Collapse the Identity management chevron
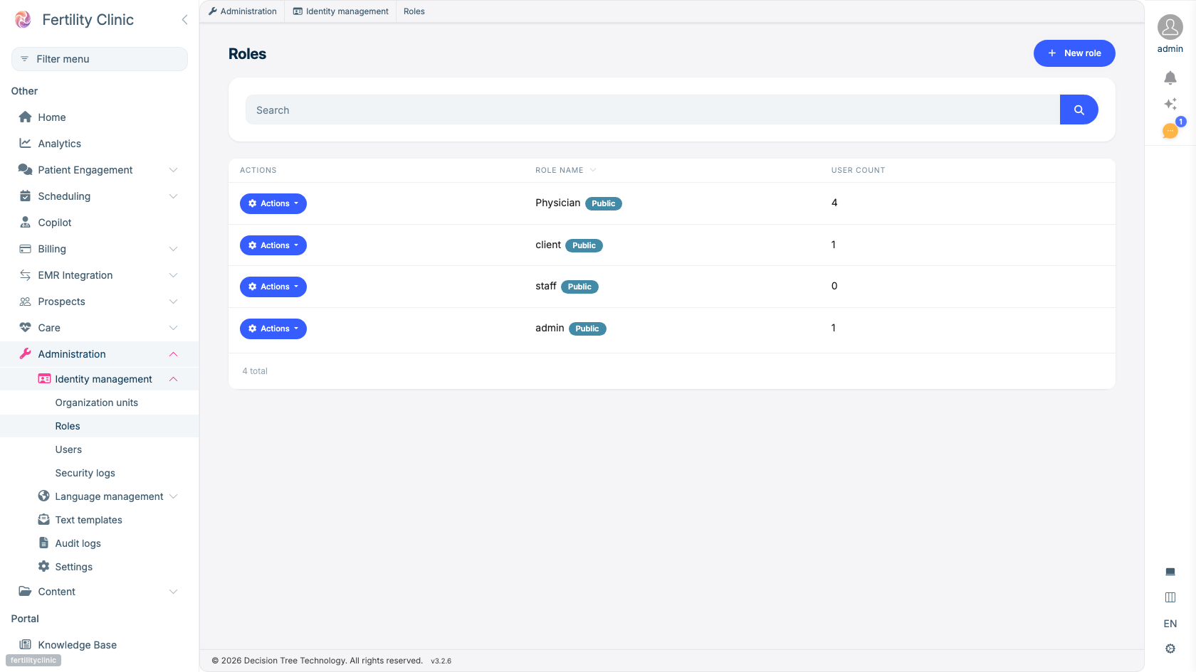The height and width of the screenshot is (672, 1196). pos(173,379)
